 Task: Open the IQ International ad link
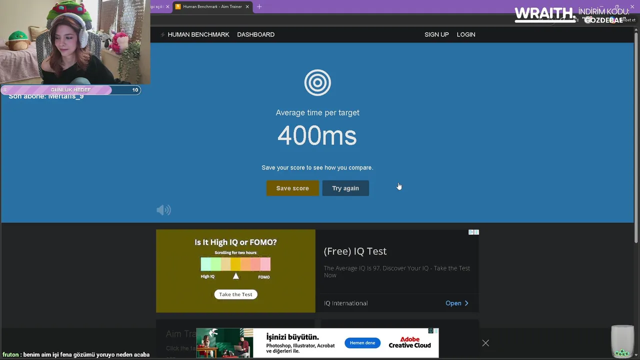[x=345, y=303]
